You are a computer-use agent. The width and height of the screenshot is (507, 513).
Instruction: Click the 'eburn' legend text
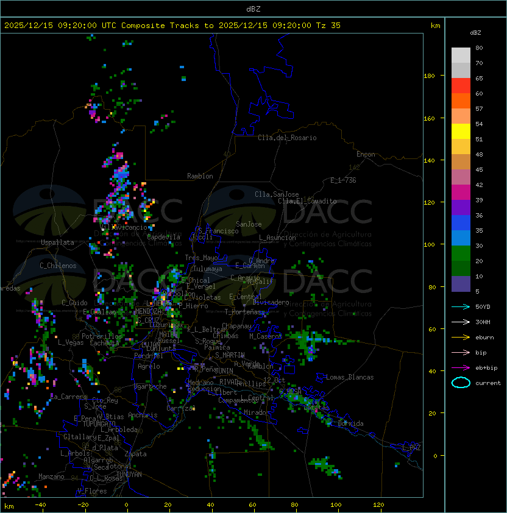pyautogui.click(x=484, y=338)
